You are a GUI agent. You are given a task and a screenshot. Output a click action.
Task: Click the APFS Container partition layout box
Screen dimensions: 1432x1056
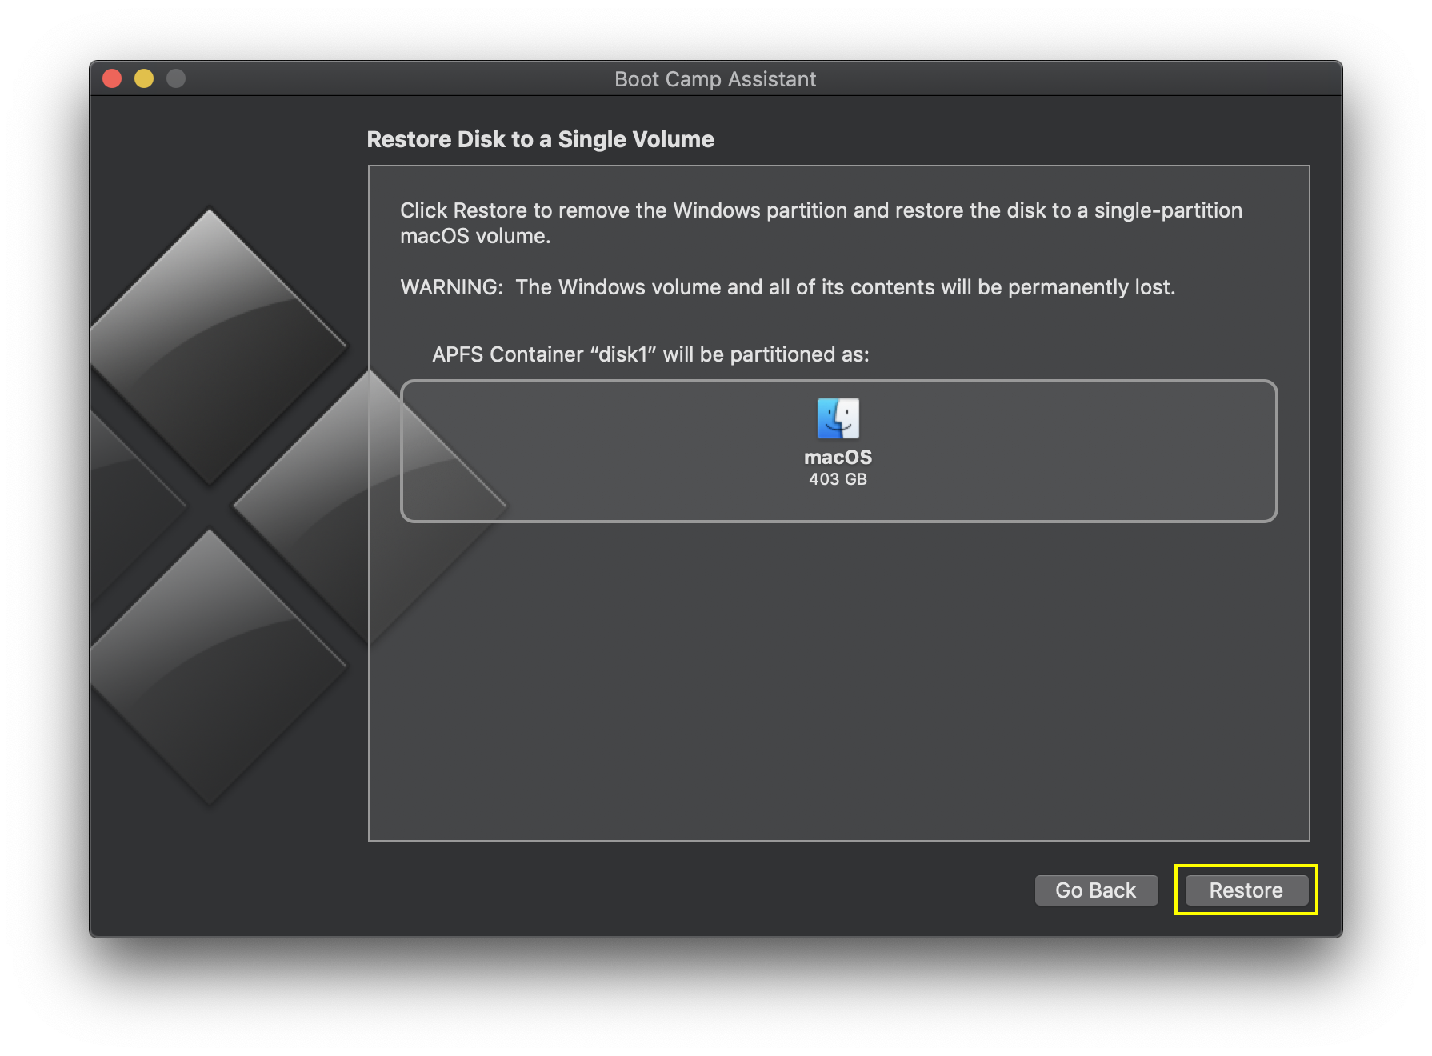pyautogui.click(x=838, y=452)
